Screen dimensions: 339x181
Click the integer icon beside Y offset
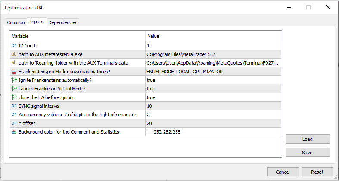coord(14,123)
